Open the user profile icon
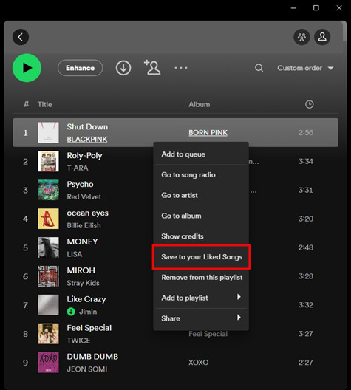 pos(322,38)
